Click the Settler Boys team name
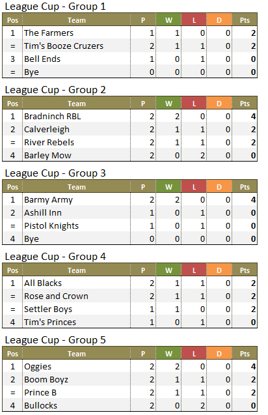The width and height of the screenshot is (268, 415). click(x=48, y=309)
